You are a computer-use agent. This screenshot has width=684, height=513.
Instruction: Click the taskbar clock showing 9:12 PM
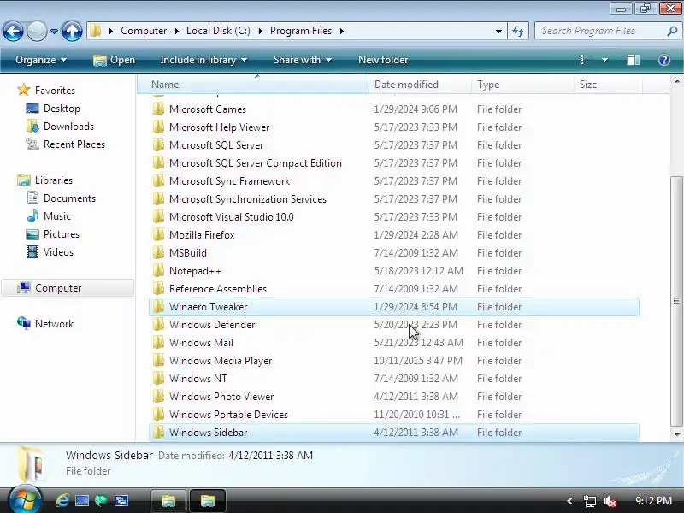click(x=653, y=500)
